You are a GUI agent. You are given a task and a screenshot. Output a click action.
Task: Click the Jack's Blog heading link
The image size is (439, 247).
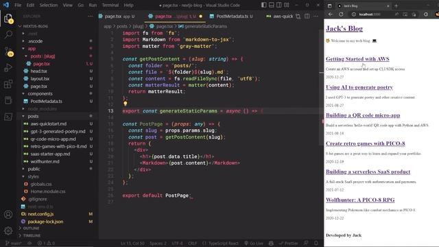click(344, 29)
